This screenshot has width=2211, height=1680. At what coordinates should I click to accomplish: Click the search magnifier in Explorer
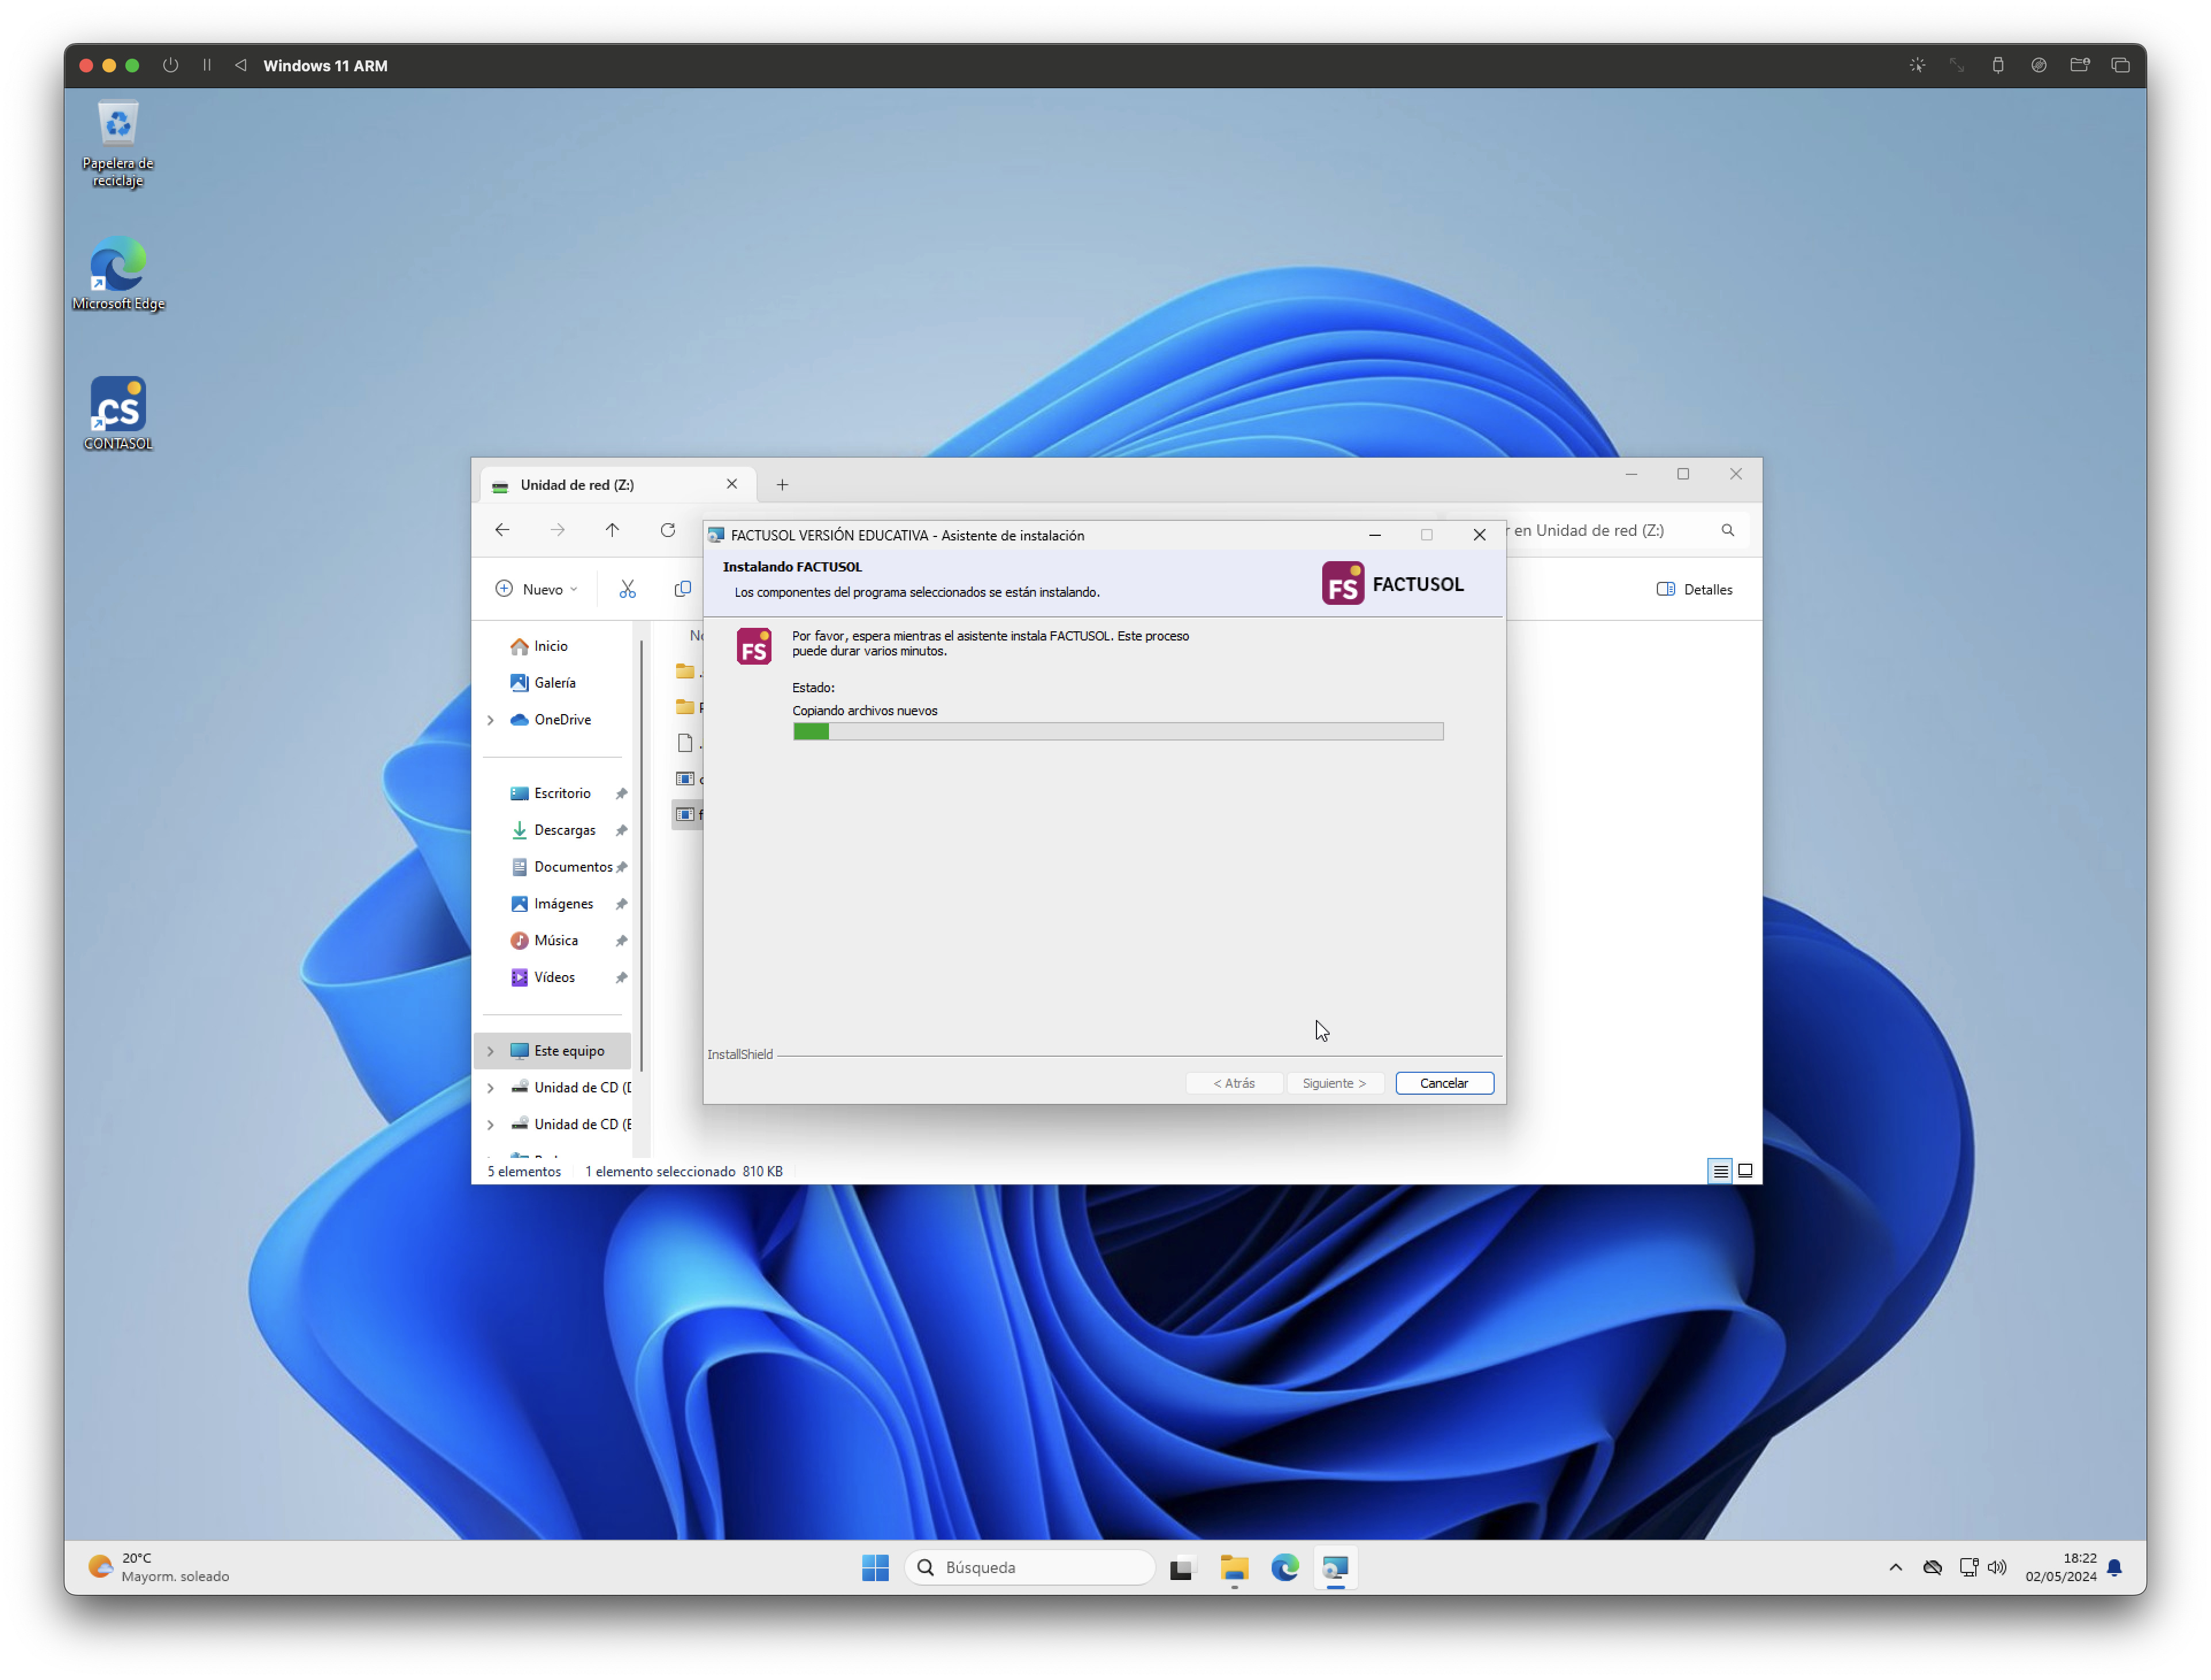pyautogui.click(x=1727, y=530)
